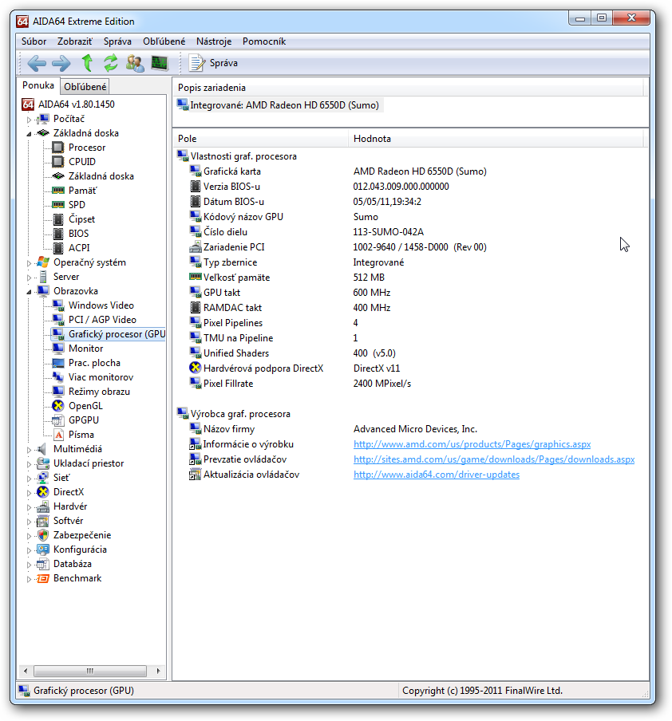
Task: Switch to the Ponuka tab
Action: pyautogui.click(x=38, y=85)
